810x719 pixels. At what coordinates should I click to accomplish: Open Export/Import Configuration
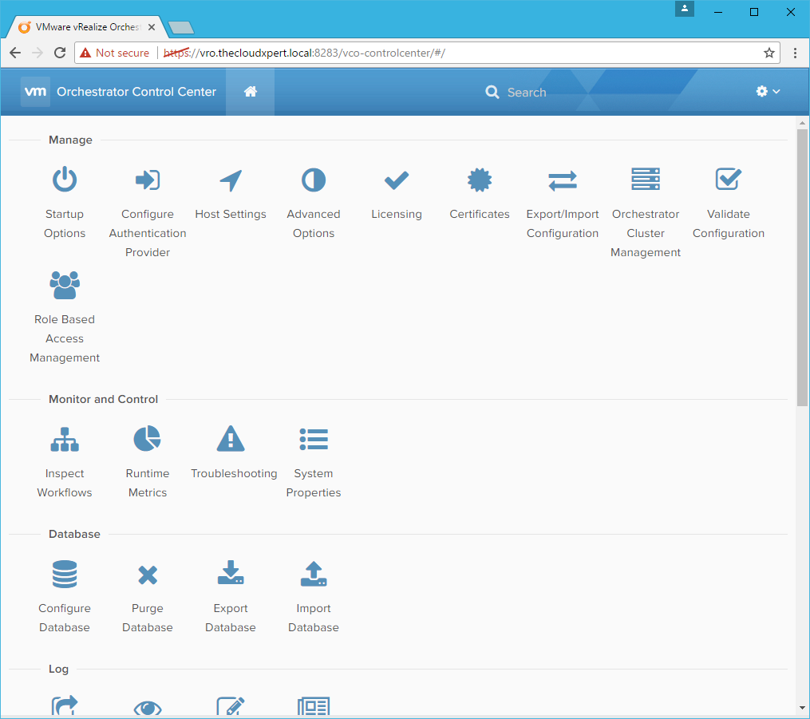pos(563,181)
